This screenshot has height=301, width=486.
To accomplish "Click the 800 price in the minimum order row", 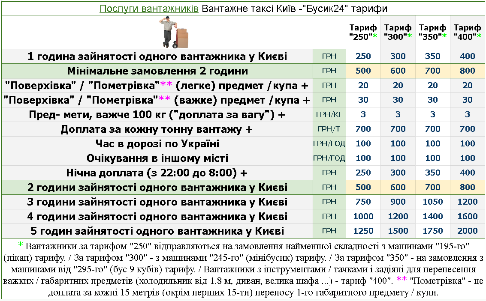I will point(467,71).
